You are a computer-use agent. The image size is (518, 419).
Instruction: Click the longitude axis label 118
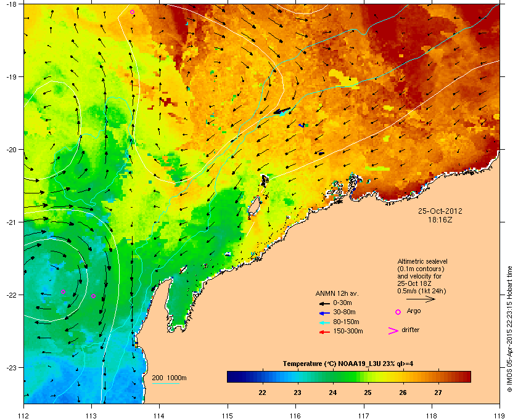click(432, 415)
